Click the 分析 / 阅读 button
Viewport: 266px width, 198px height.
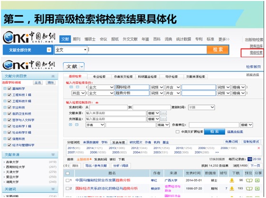121,166
